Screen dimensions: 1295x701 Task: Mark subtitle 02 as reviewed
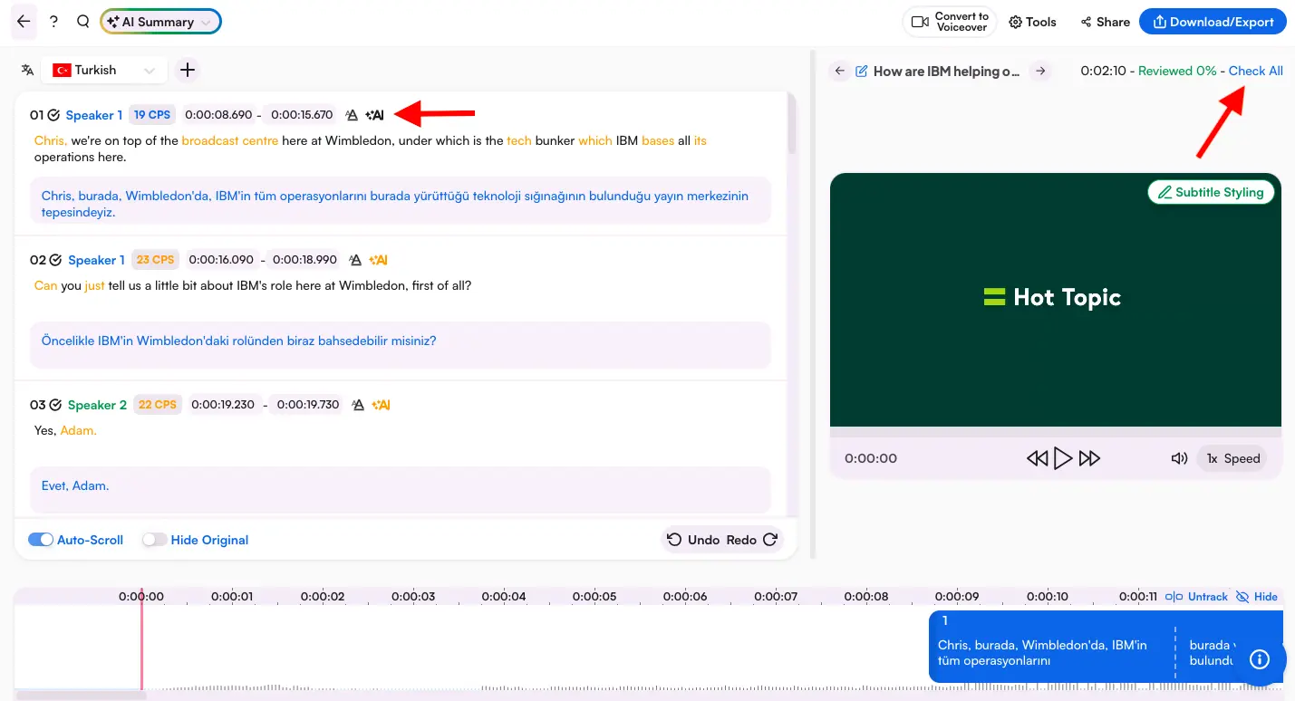(x=55, y=260)
